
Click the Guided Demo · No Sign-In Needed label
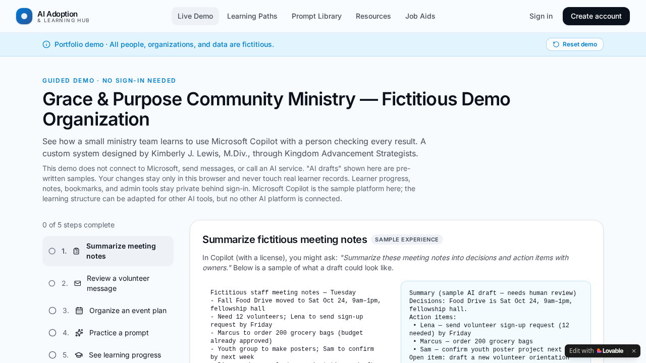pos(110,81)
